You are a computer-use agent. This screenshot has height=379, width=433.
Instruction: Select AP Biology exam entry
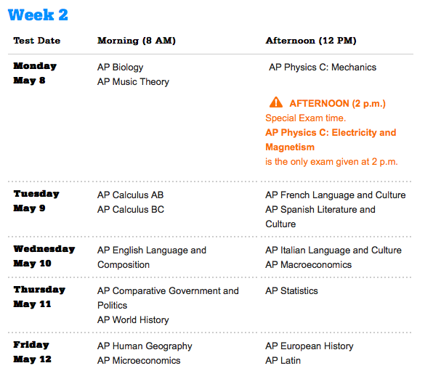coord(121,68)
